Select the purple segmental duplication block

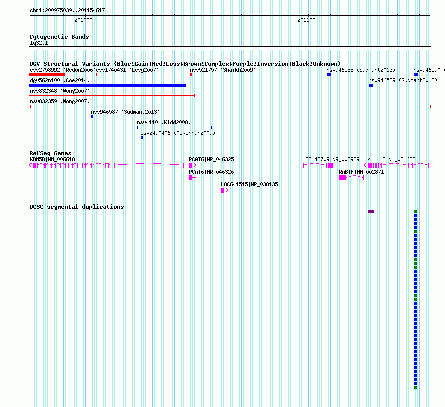click(x=371, y=211)
